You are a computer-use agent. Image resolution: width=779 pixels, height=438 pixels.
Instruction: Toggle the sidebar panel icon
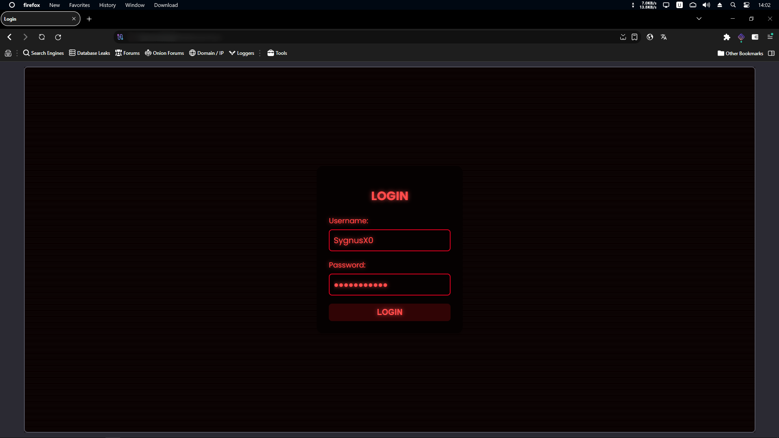pyautogui.click(x=771, y=53)
